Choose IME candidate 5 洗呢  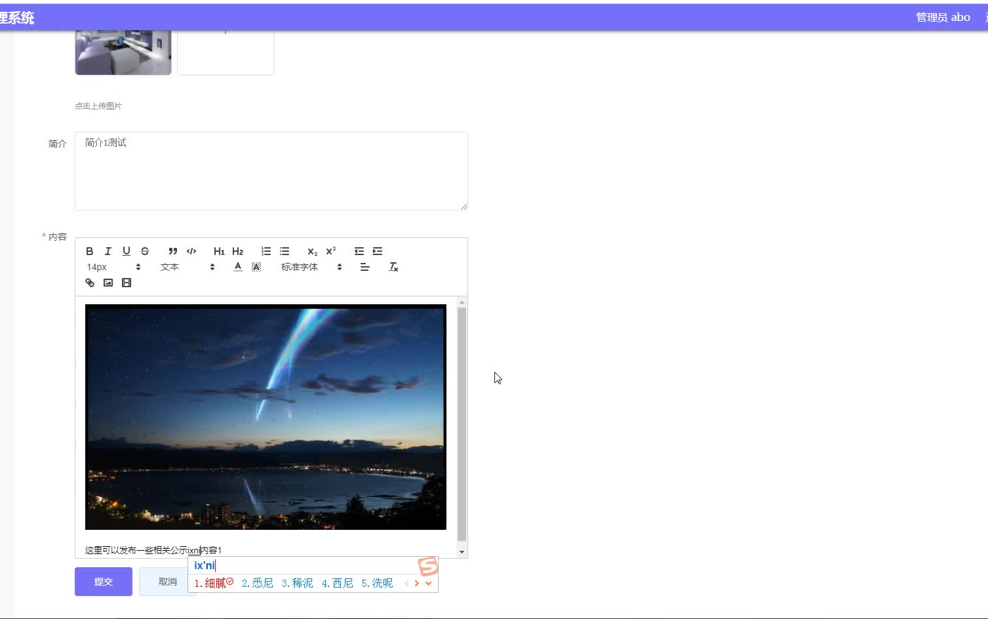pos(377,583)
